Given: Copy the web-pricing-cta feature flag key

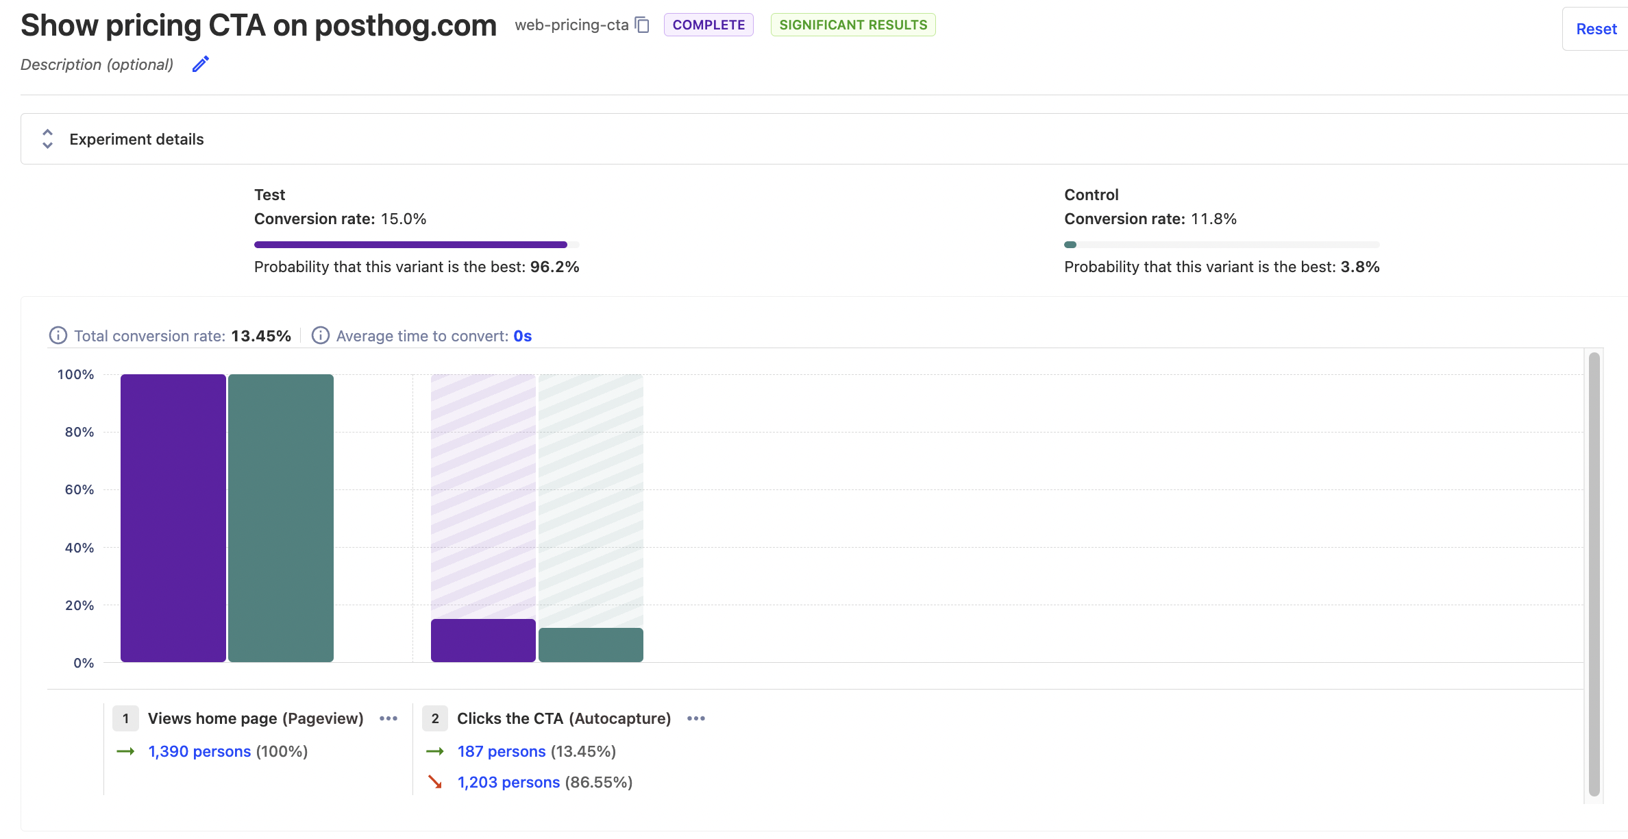Looking at the screenshot, I should [x=642, y=25].
